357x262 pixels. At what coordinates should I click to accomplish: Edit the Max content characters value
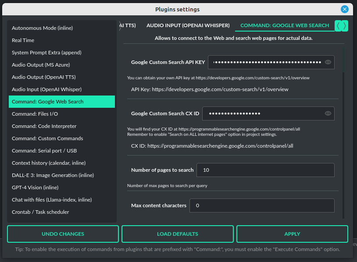(x=262, y=205)
